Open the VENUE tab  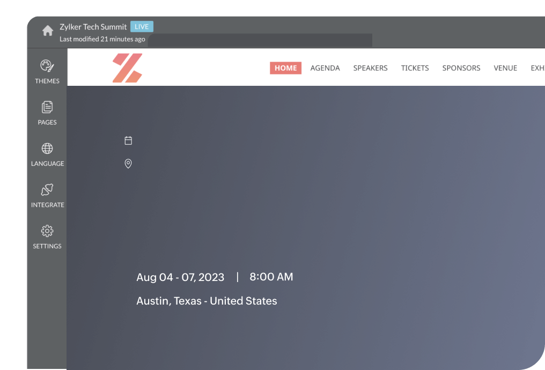(505, 68)
